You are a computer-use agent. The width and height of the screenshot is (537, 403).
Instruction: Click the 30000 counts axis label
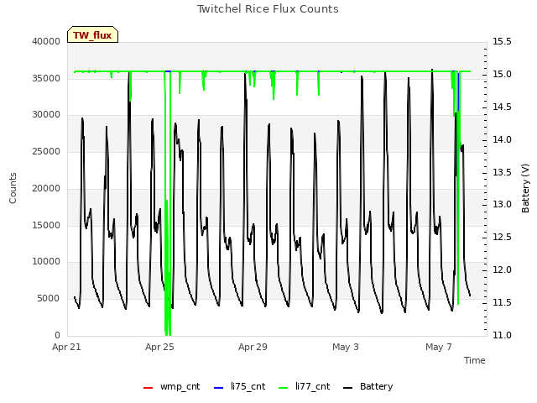coord(46,114)
